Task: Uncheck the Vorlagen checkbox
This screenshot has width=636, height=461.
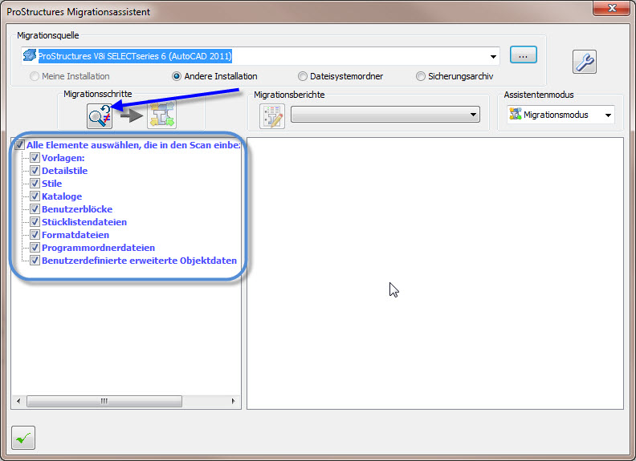Action: pos(35,158)
